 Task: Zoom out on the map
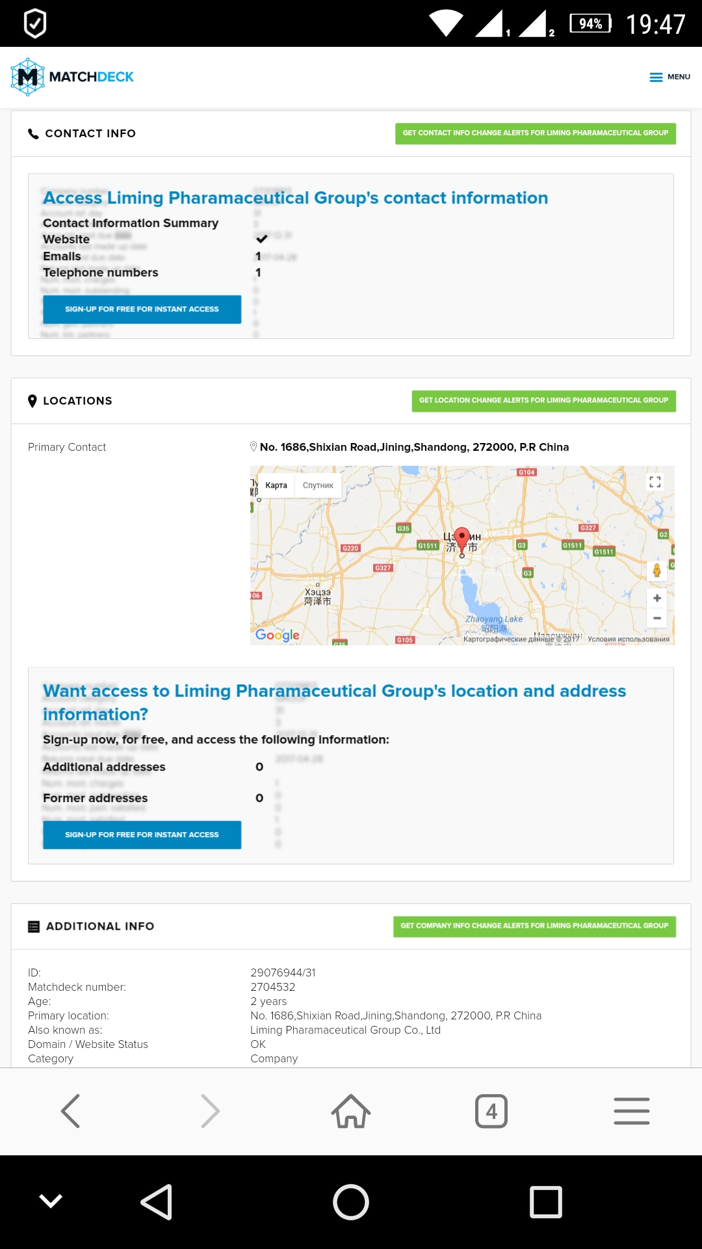coord(657,618)
